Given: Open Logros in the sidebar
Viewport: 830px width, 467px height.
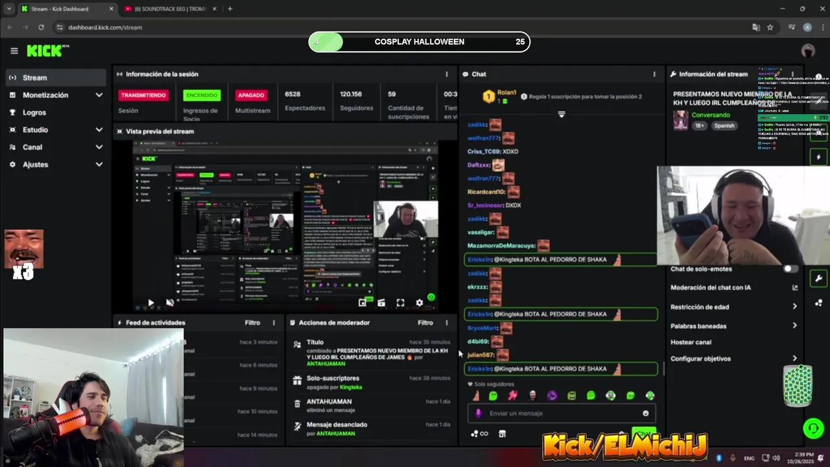Looking at the screenshot, I should [55, 112].
